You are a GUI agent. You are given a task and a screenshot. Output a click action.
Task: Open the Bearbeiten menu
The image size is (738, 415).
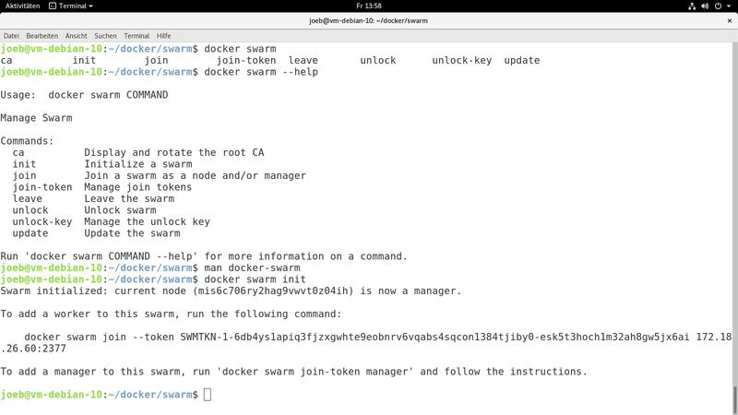point(42,34)
